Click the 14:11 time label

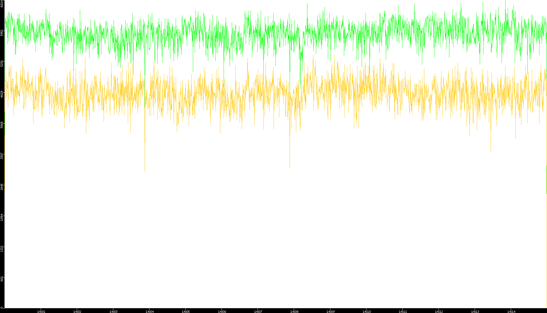[403, 311]
